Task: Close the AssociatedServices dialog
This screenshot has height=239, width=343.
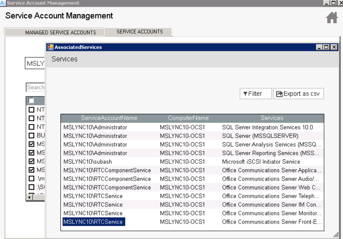Action: [x=334, y=47]
